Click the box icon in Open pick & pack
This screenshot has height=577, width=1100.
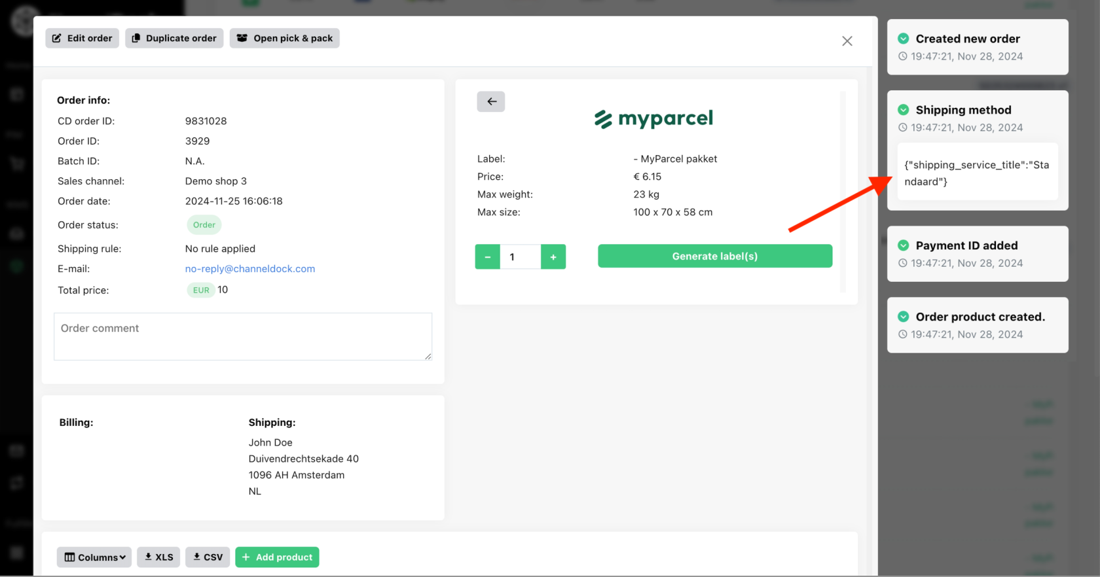click(x=242, y=38)
